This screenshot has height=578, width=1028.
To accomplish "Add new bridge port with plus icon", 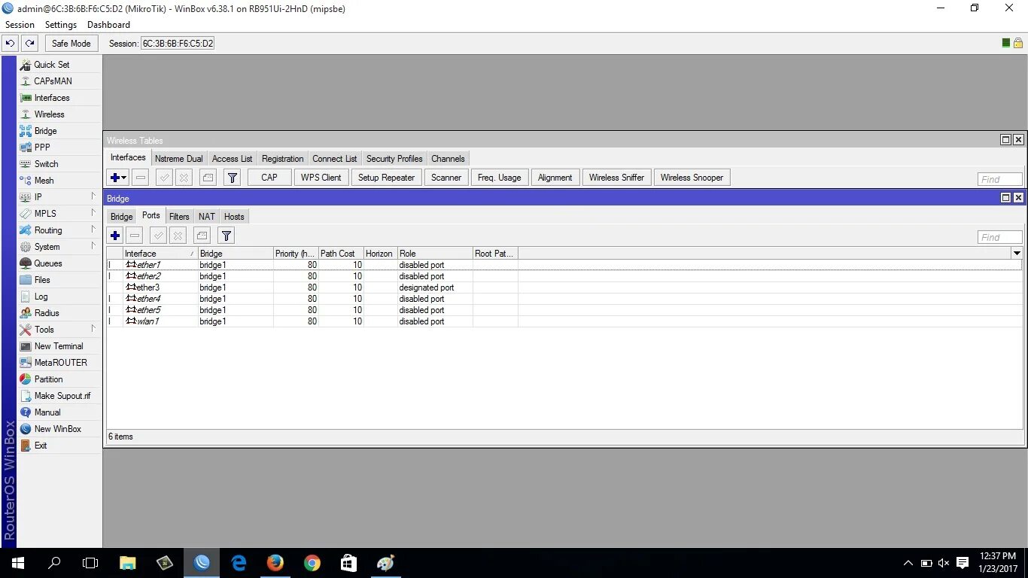I will pos(115,236).
